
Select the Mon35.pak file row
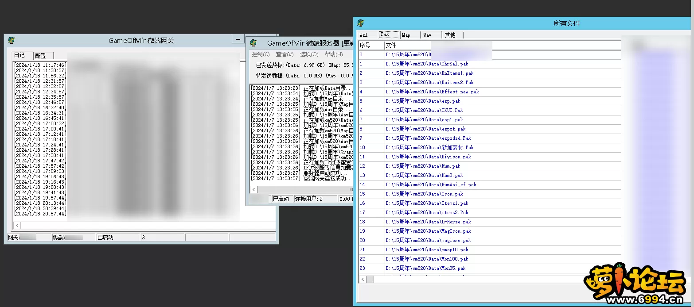point(490,269)
